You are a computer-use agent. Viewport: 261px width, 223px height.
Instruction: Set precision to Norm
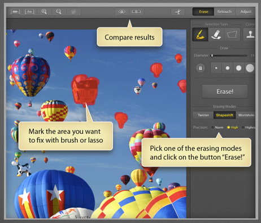pyautogui.click(x=217, y=128)
